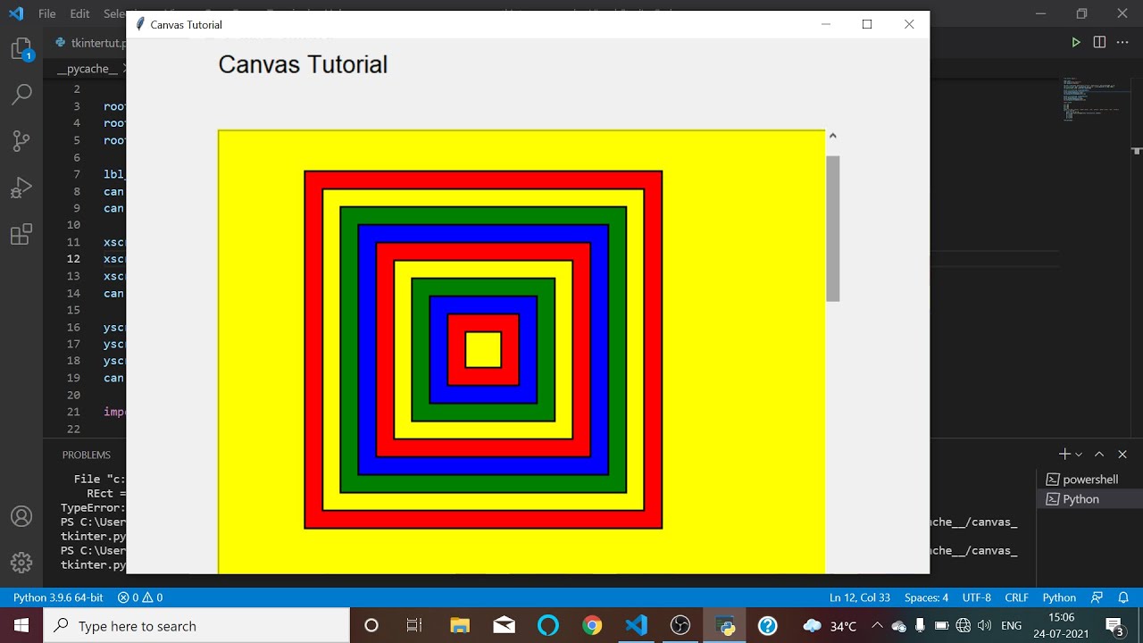Maximize the Canvas Tutorial window
Image resolution: width=1143 pixels, height=643 pixels.
click(866, 24)
